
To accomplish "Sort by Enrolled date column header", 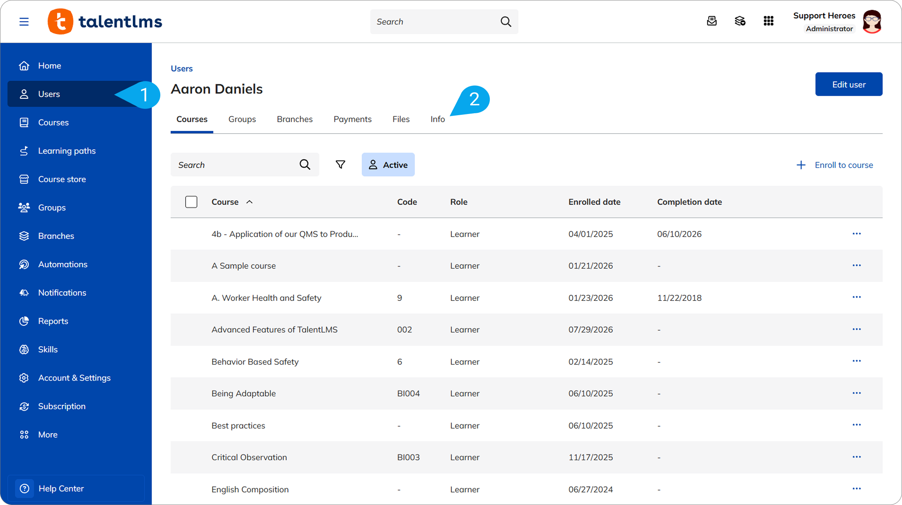I will tap(594, 202).
